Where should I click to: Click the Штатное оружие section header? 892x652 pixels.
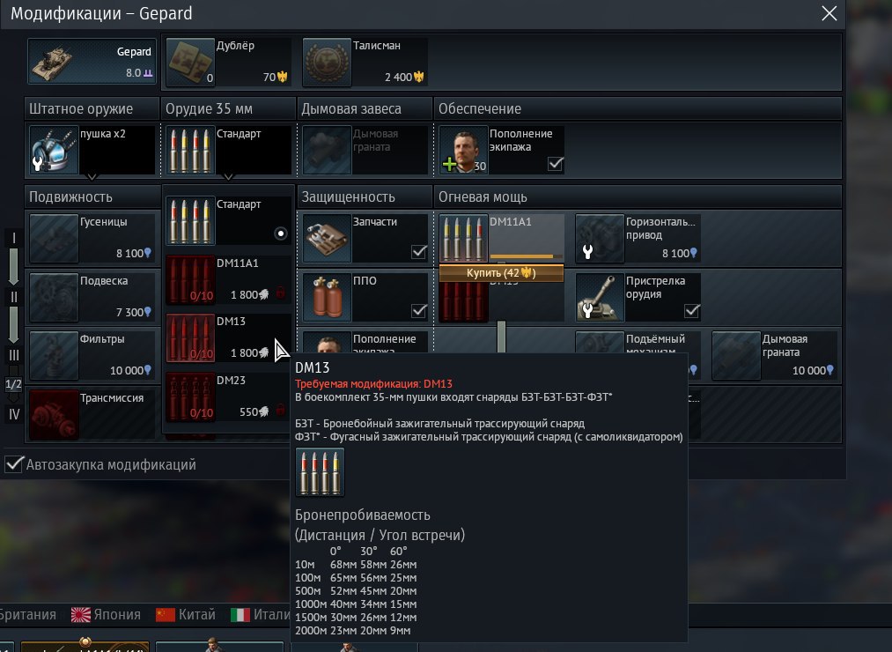(92, 108)
